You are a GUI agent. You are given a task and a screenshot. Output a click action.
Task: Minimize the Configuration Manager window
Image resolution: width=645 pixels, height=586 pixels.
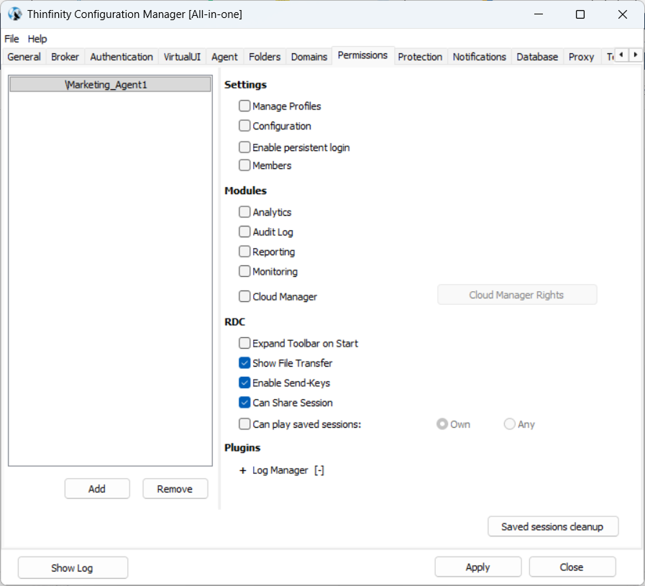click(x=539, y=14)
